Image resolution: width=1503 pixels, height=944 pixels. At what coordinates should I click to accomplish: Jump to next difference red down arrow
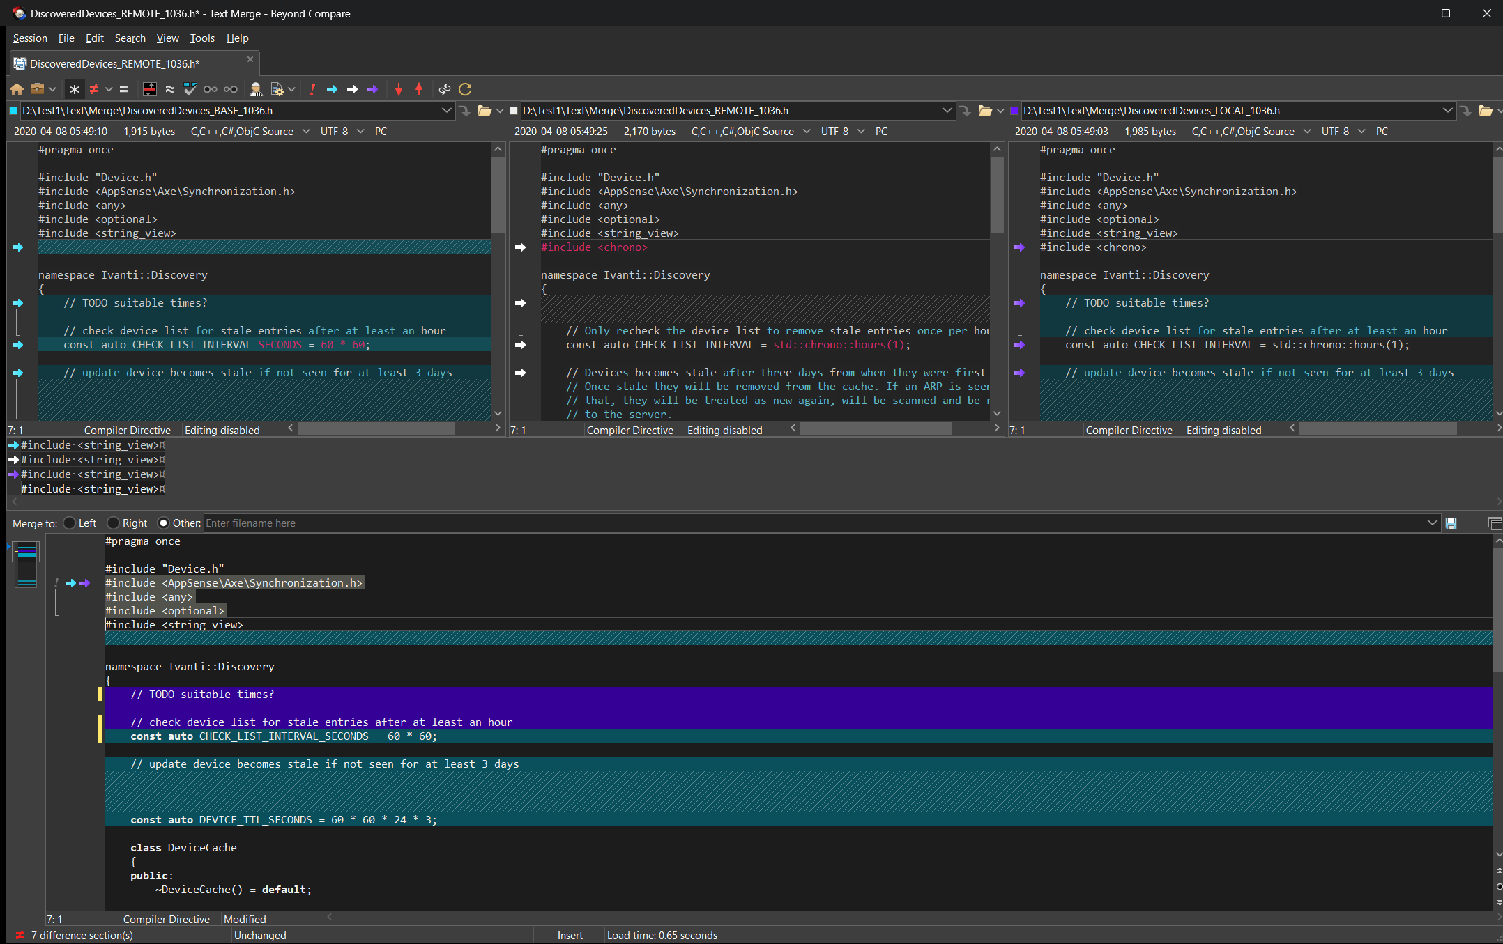[x=399, y=89]
